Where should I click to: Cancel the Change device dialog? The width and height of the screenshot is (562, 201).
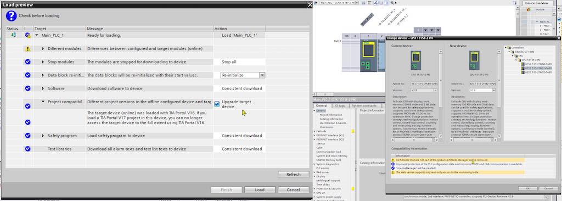[548, 188]
